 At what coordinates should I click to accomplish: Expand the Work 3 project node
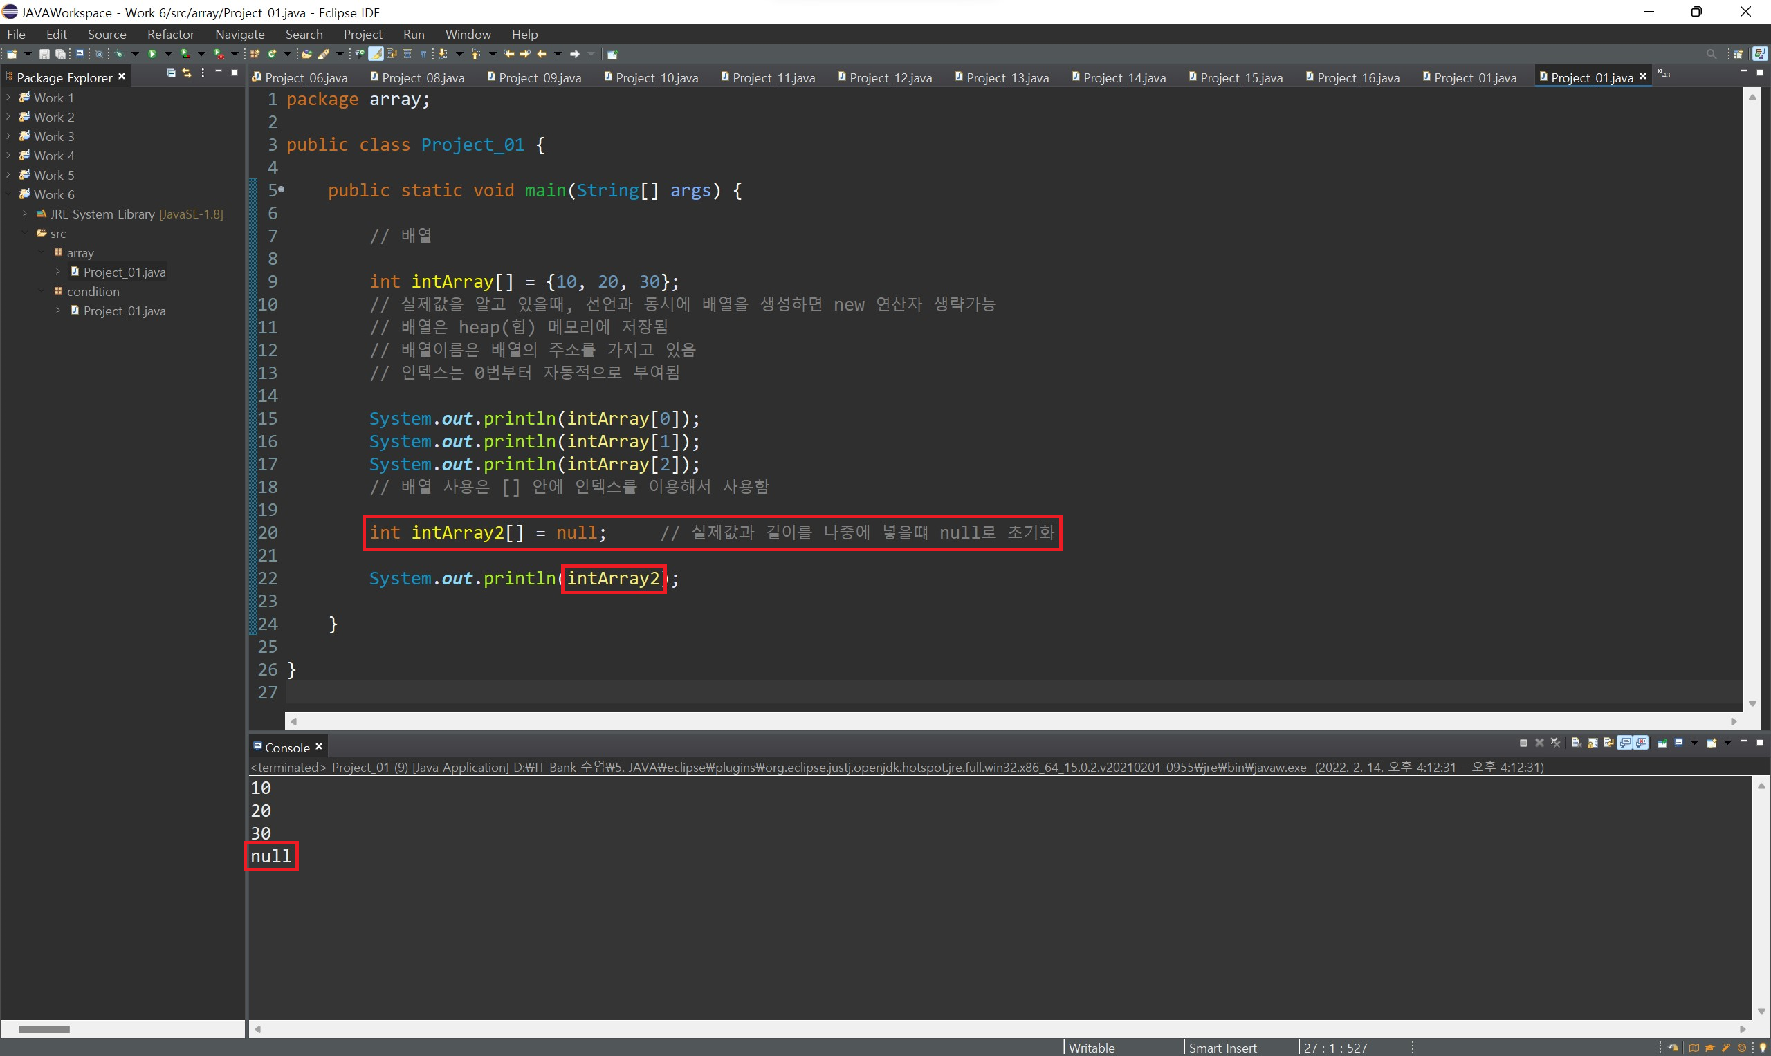[8, 136]
